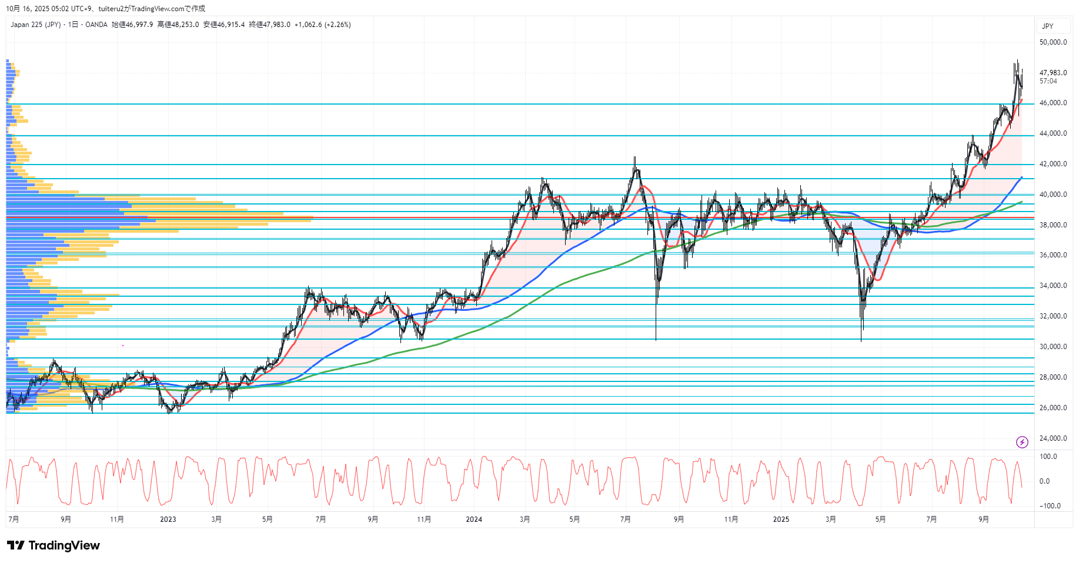The image size is (1079, 563).
Task: Select the 2025 marker on time axis
Action: [781, 519]
